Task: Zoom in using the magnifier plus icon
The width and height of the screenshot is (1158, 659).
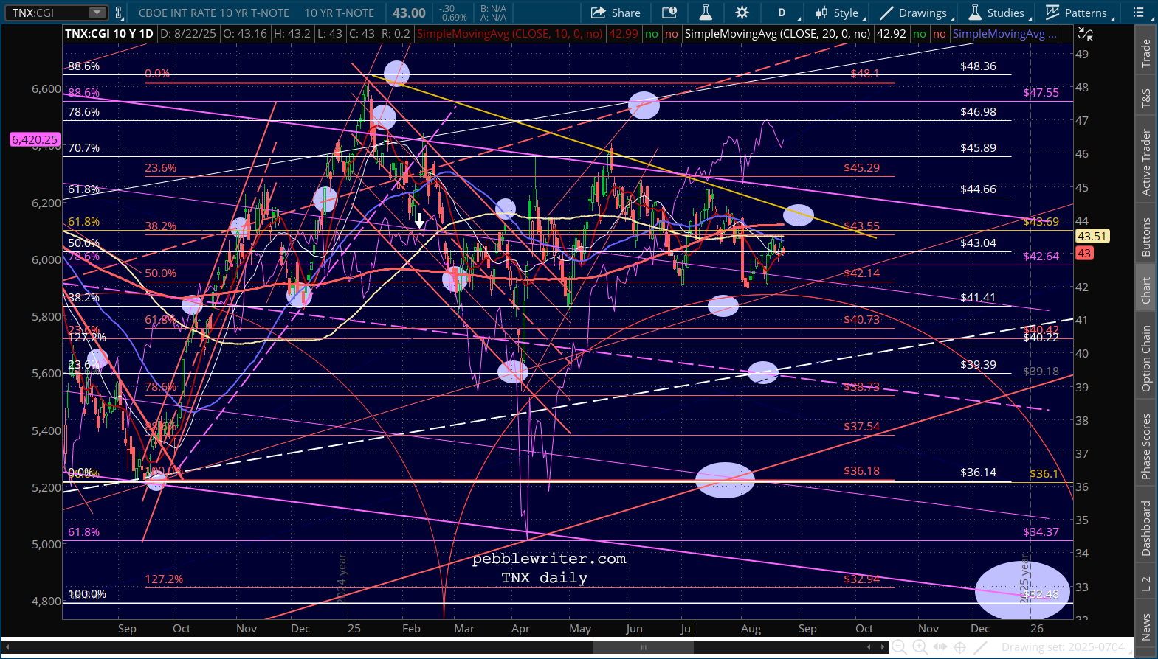Action: [x=920, y=647]
